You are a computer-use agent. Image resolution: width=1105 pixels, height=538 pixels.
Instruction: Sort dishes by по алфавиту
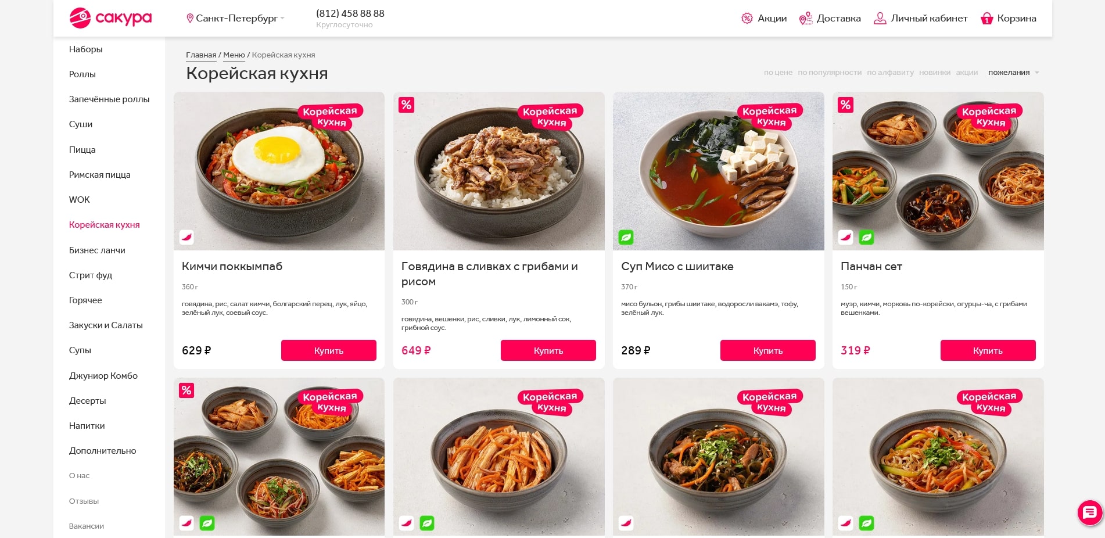pyautogui.click(x=890, y=73)
